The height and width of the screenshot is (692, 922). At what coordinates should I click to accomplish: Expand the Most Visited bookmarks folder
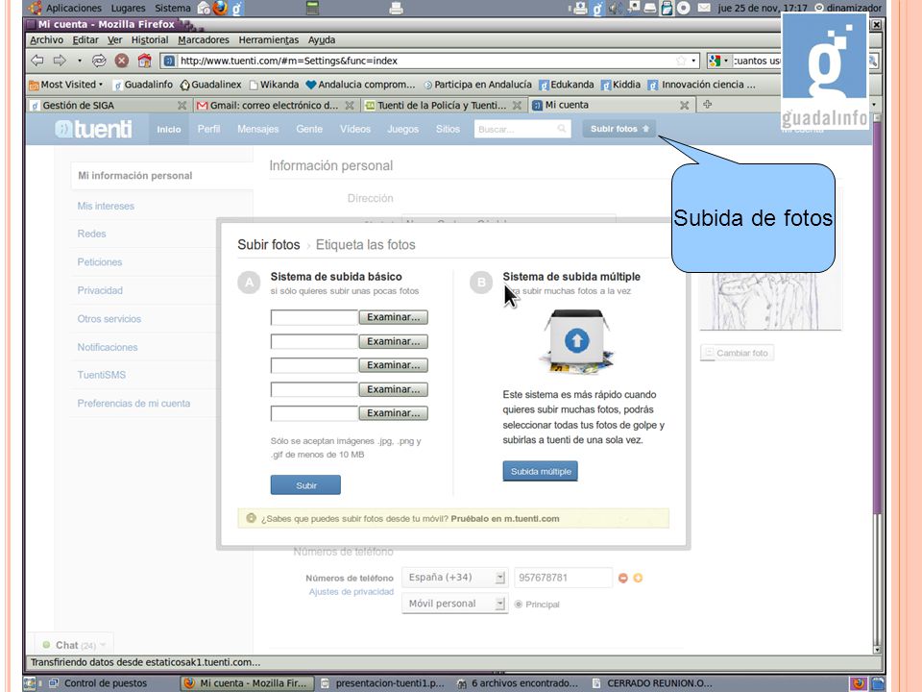[x=66, y=85]
